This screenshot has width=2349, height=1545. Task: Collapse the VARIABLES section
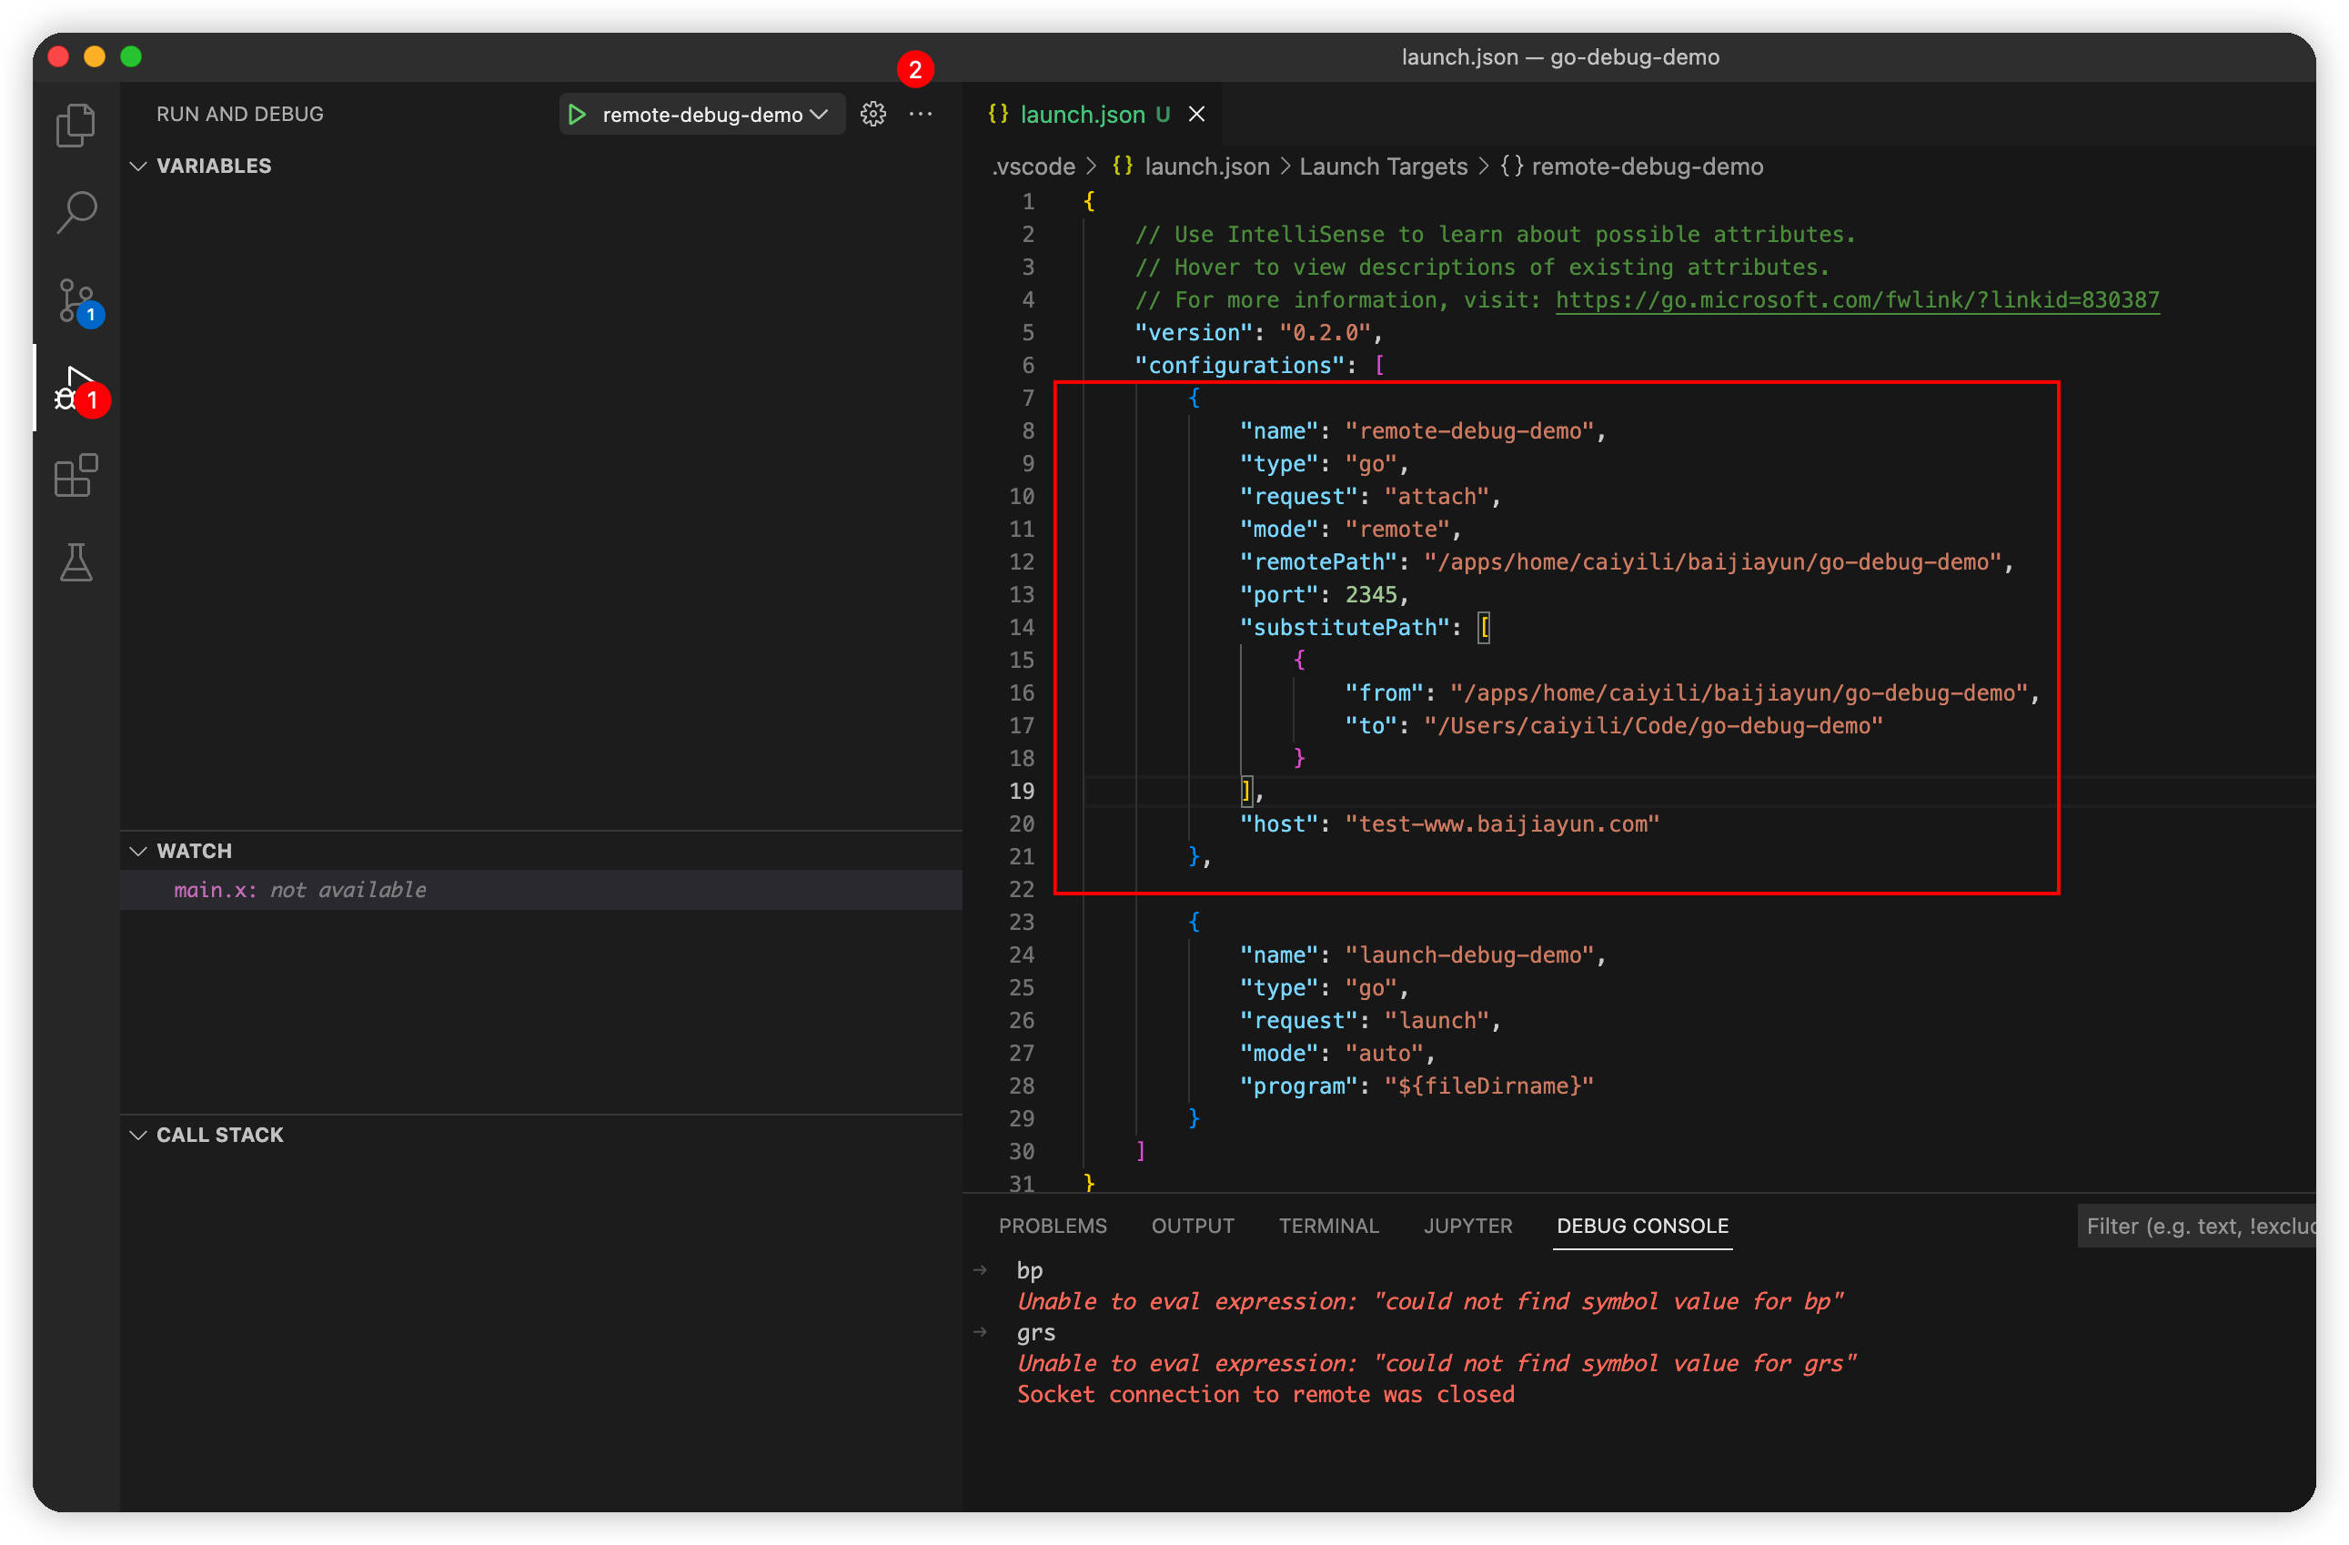click(138, 166)
